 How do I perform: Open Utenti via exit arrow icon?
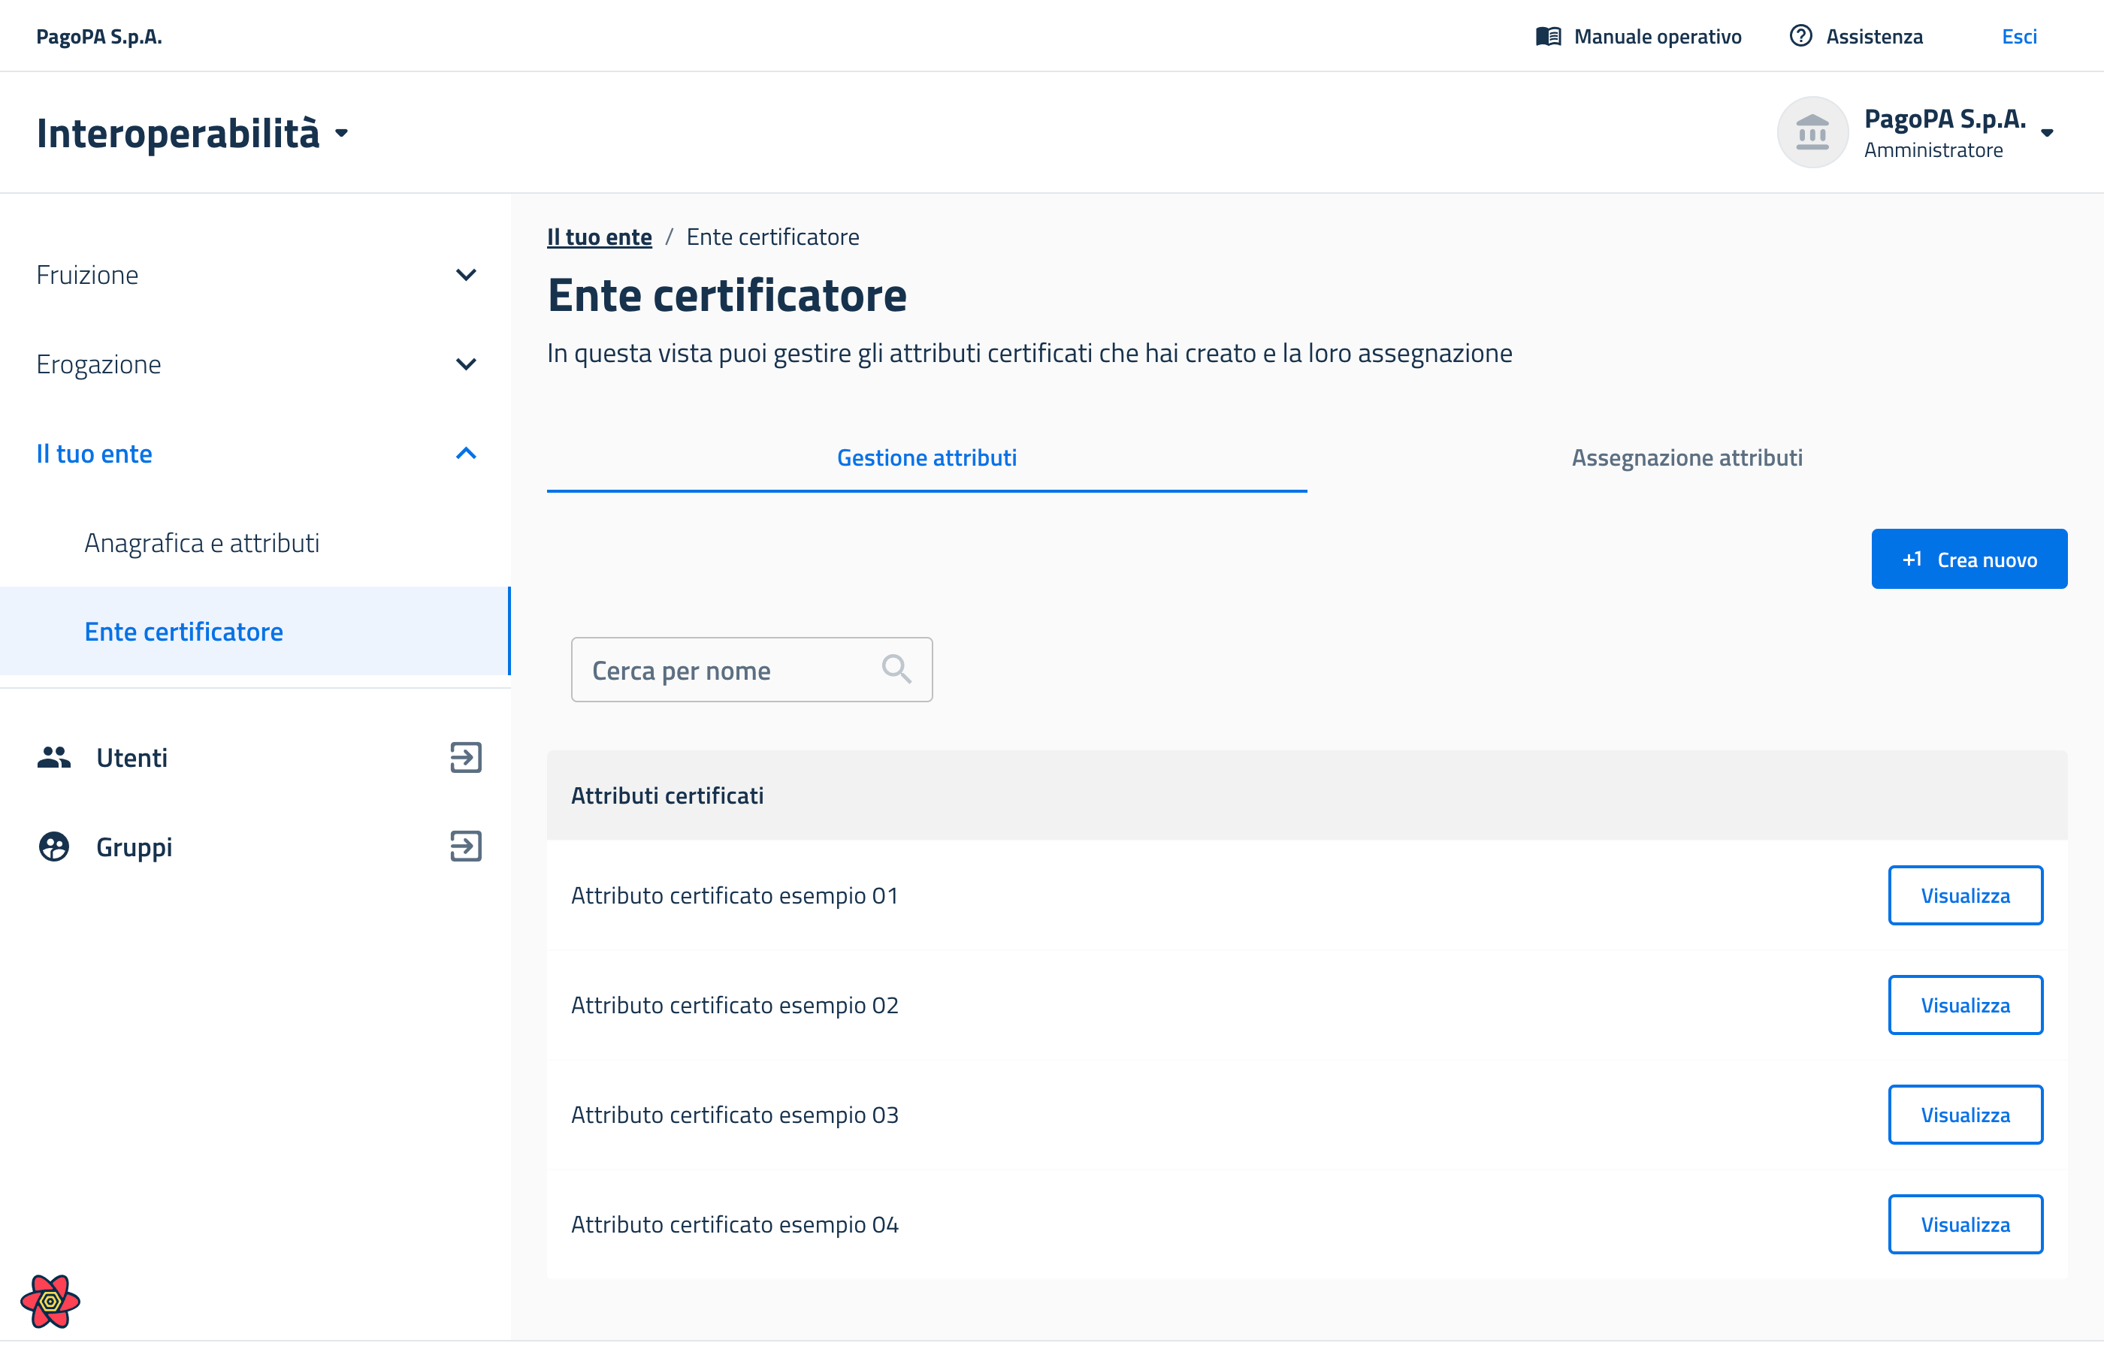465,758
